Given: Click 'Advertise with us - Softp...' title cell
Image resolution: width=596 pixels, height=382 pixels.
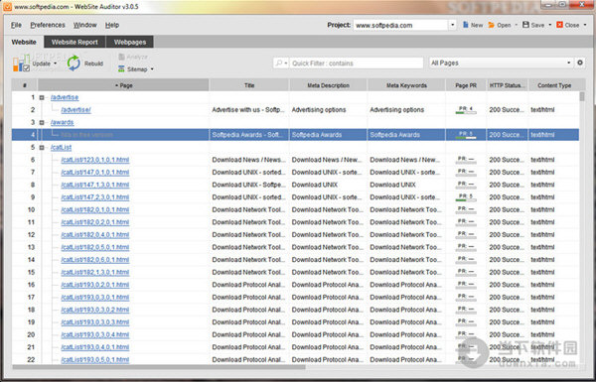Looking at the screenshot, I should 248,110.
